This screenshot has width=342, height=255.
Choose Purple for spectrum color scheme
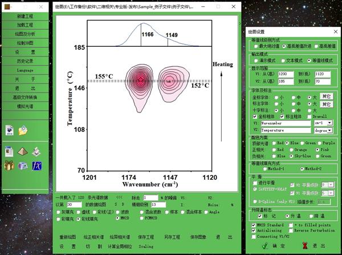321,143
